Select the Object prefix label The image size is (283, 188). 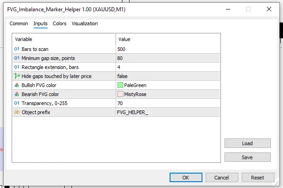click(36, 112)
